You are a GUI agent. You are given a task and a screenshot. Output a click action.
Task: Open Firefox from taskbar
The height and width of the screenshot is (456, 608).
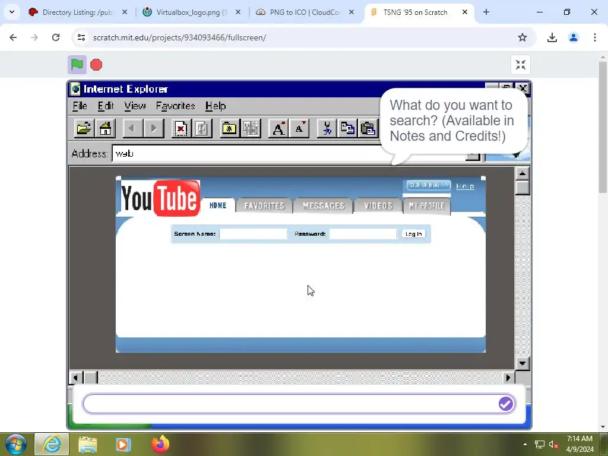pyautogui.click(x=160, y=444)
